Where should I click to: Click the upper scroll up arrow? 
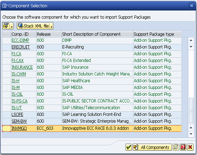click(191, 41)
